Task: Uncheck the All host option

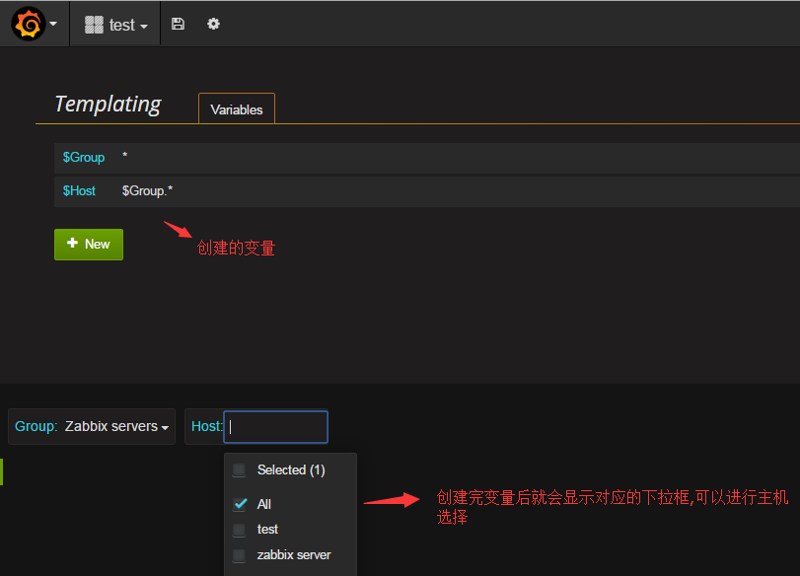Action: click(x=240, y=504)
